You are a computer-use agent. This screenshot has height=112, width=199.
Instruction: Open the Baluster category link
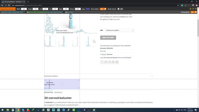(x=110, y=54)
